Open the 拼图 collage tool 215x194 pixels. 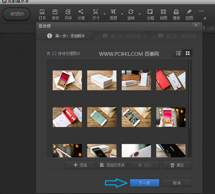pyautogui.click(x=163, y=14)
